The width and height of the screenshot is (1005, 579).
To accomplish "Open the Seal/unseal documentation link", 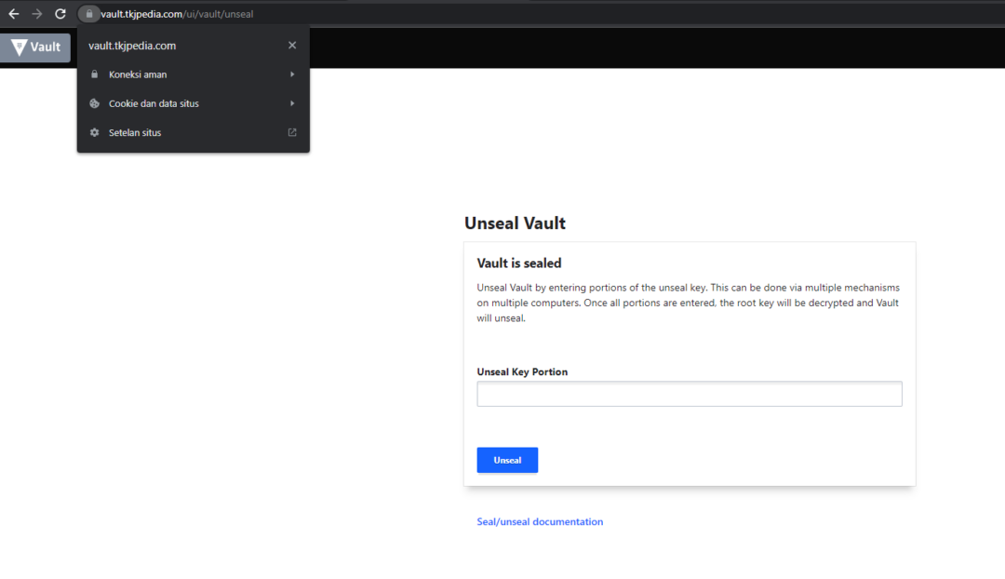I will 540,521.
